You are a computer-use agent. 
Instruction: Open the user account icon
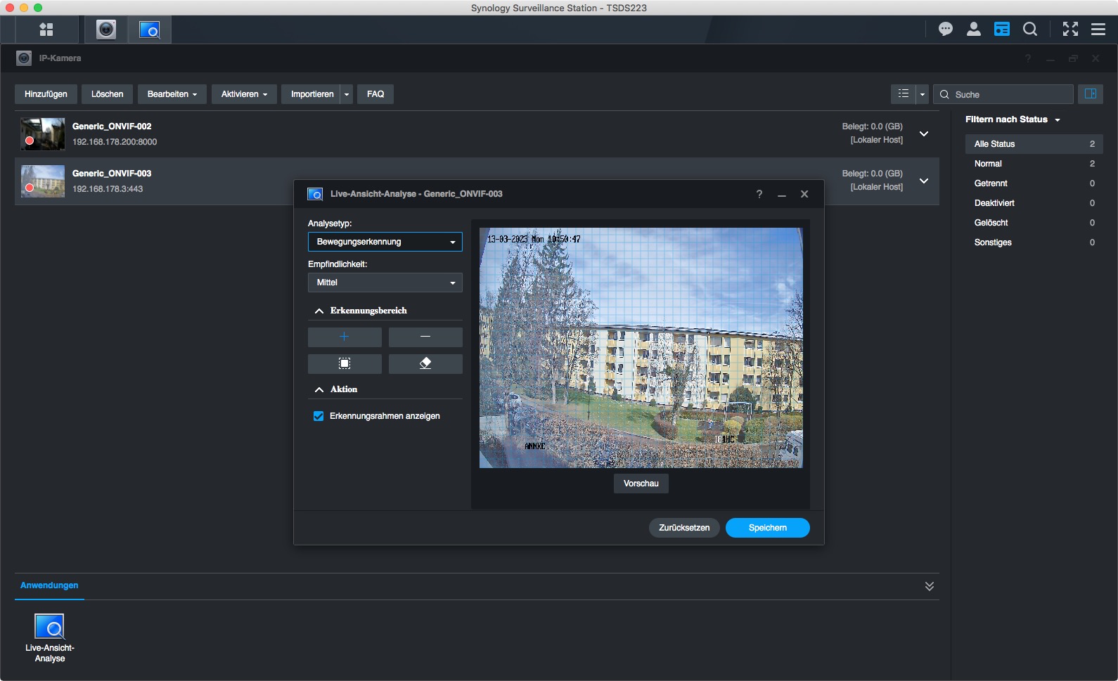(x=974, y=30)
